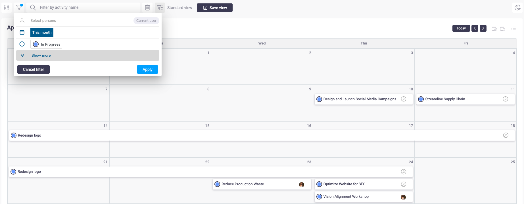Open the pie chart report icon
The height and width of the screenshot is (204, 524).
(x=517, y=8)
